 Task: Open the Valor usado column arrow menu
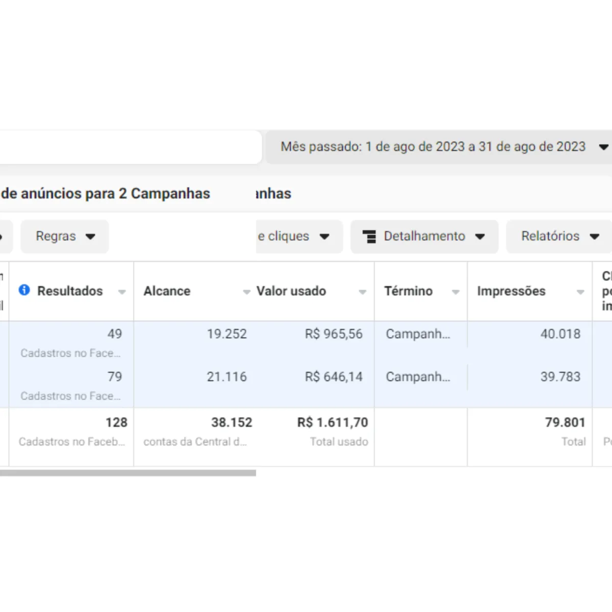point(363,292)
